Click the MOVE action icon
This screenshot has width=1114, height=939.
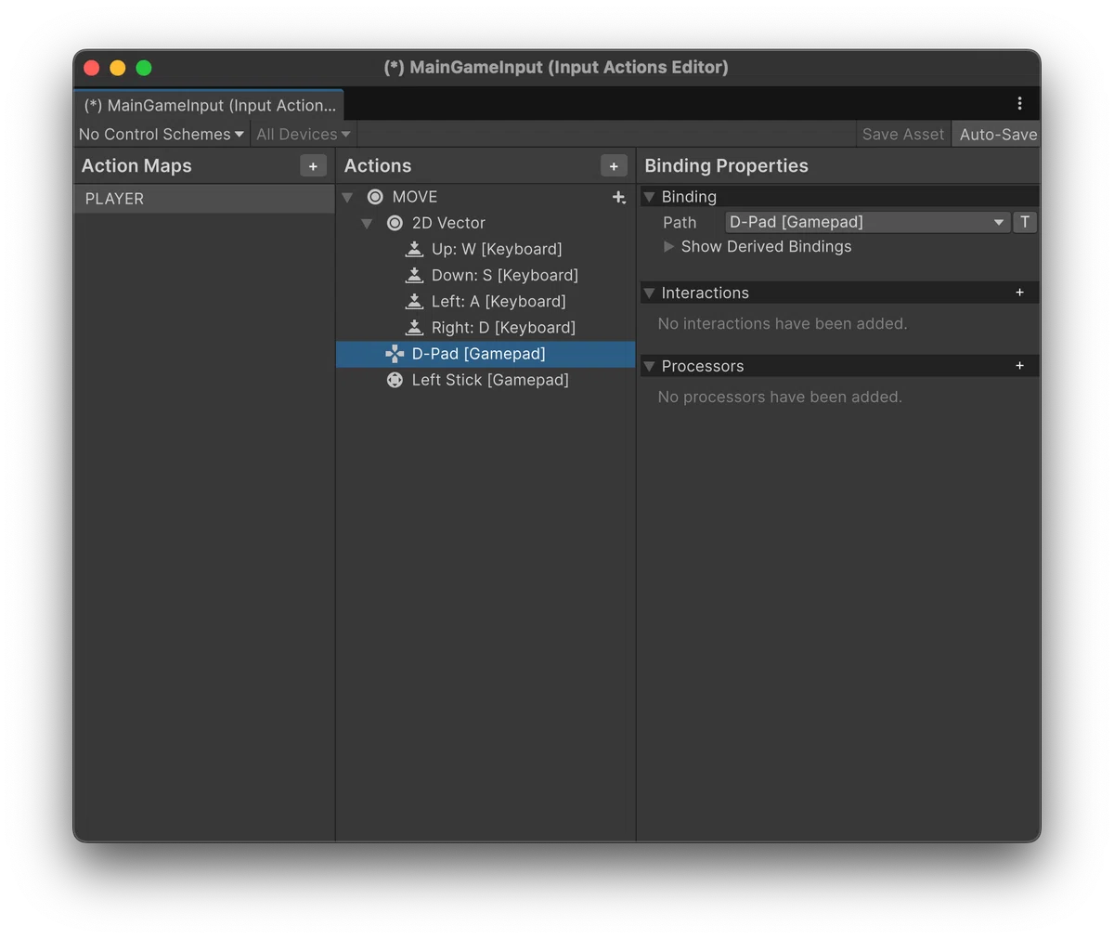coord(375,197)
